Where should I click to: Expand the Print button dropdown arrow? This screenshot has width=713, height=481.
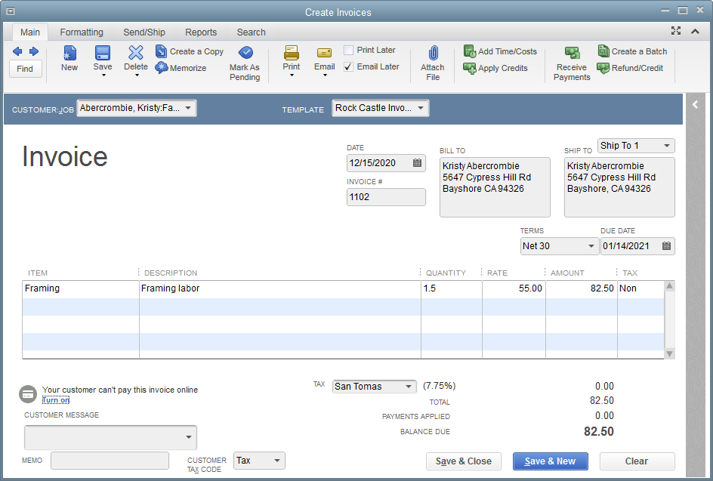click(292, 75)
